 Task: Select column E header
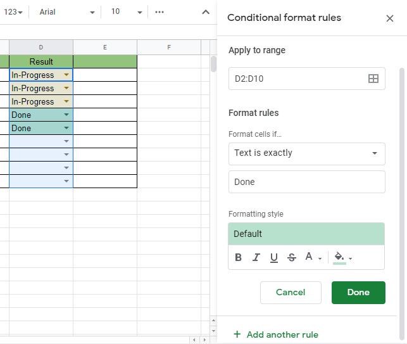[104, 48]
